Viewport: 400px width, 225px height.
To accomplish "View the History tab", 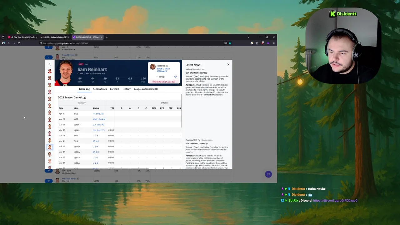I will (x=127, y=89).
